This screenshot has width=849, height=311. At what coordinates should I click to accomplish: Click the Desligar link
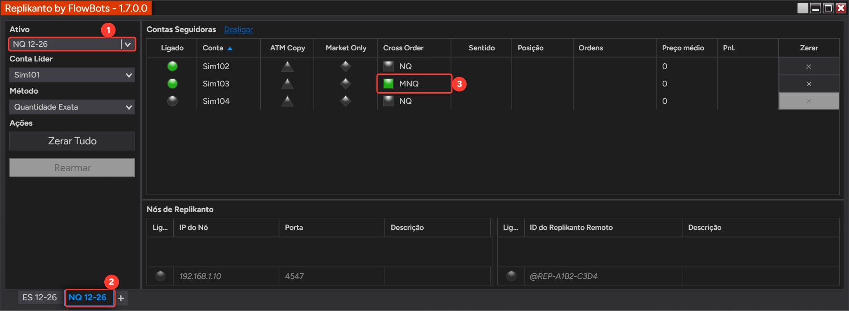tap(238, 29)
